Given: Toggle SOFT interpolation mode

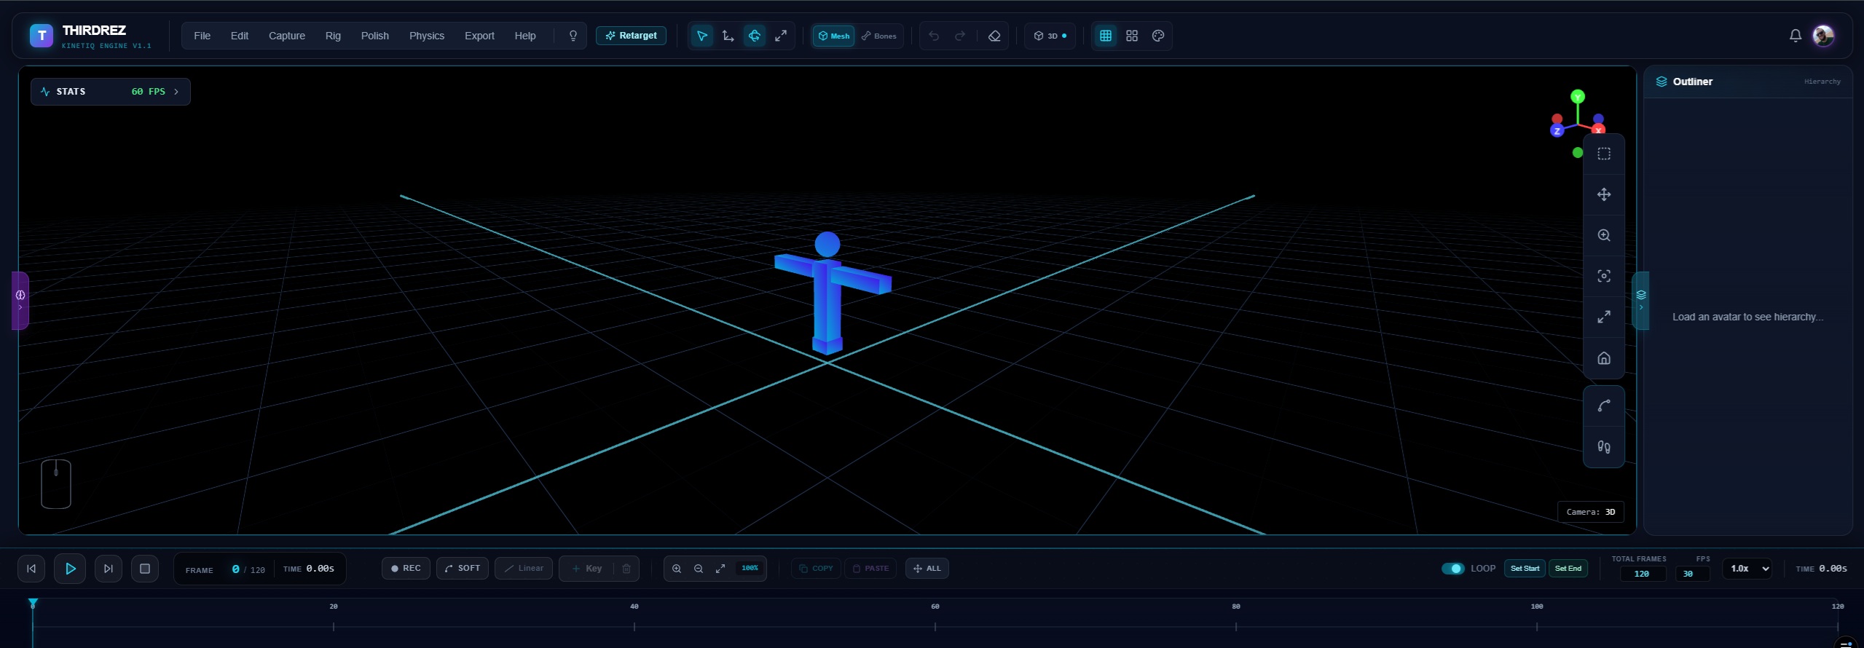Looking at the screenshot, I should [x=463, y=569].
